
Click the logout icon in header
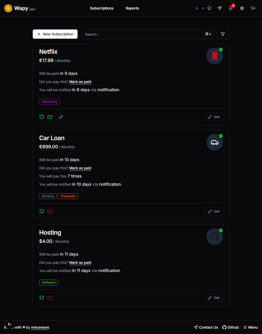pyautogui.click(x=253, y=8)
